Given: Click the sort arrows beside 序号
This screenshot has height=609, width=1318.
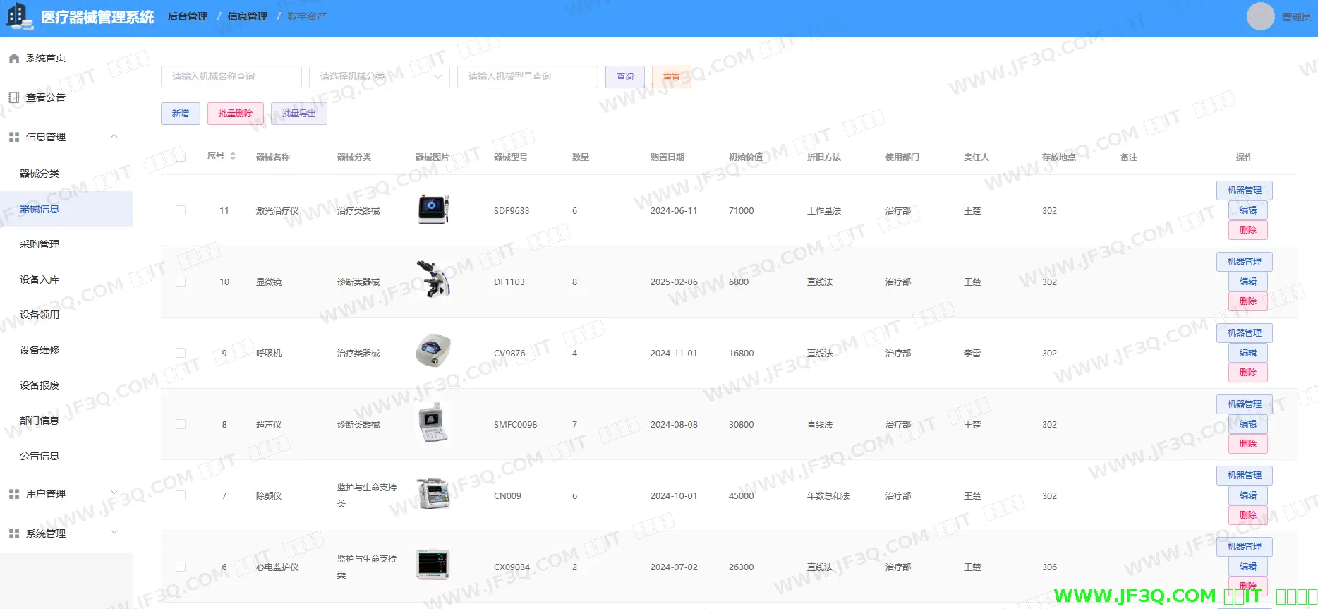Looking at the screenshot, I should point(233,157).
